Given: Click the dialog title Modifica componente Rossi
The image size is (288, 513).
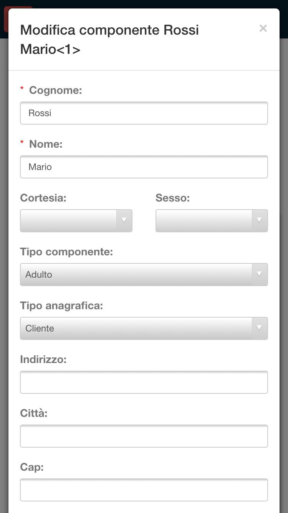Looking at the screenshot, I should point(109,30).
